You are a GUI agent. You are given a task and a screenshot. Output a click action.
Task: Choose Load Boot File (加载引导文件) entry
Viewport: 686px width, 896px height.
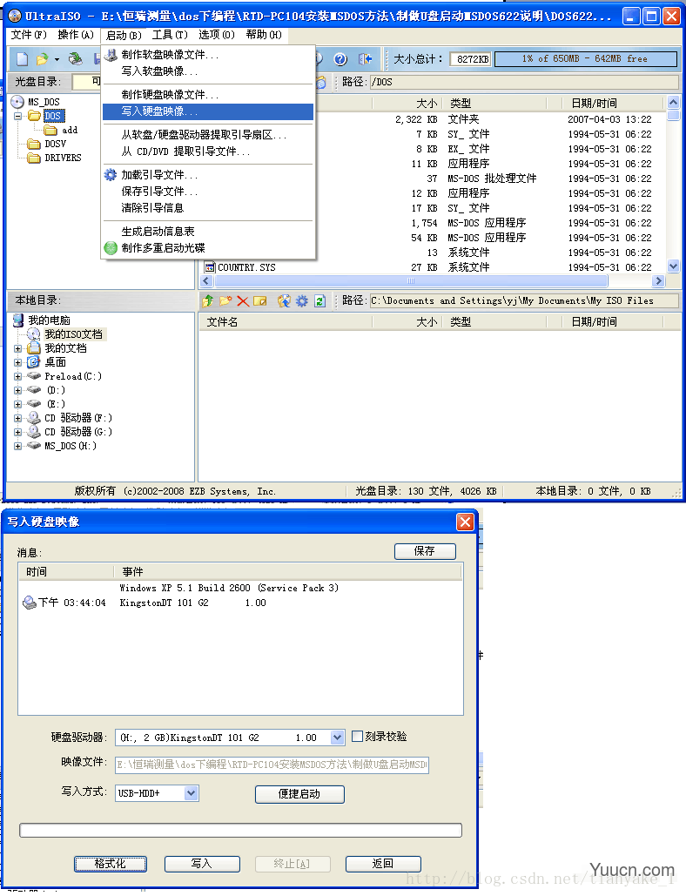(x=208, y=175)
